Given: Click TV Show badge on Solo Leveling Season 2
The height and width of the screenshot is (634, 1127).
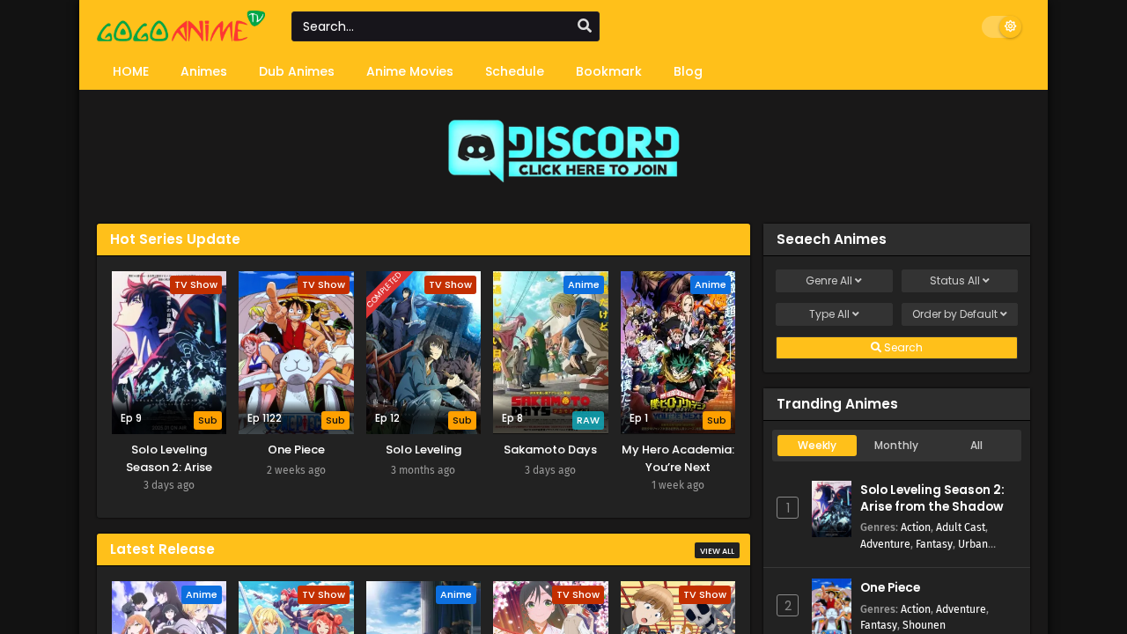Looking at the screenshot, I should point(195,284).
